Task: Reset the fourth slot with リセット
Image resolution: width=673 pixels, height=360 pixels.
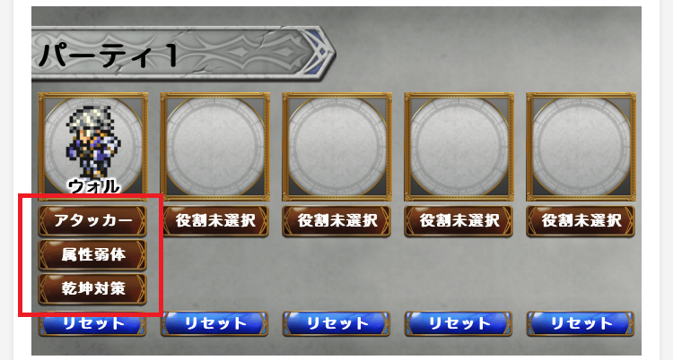Action: tap(459, 323)
